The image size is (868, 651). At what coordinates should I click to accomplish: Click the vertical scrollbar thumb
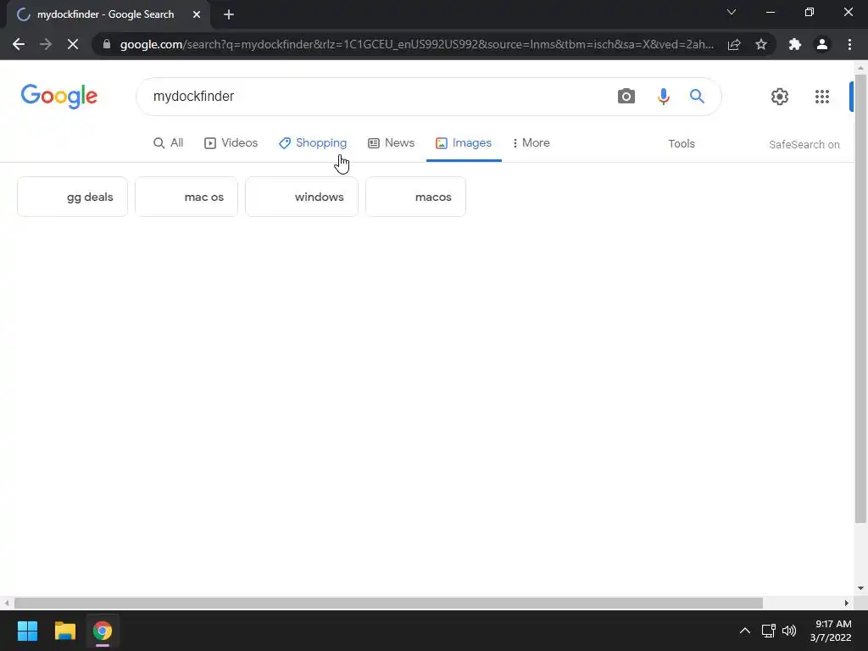[860, 299]
